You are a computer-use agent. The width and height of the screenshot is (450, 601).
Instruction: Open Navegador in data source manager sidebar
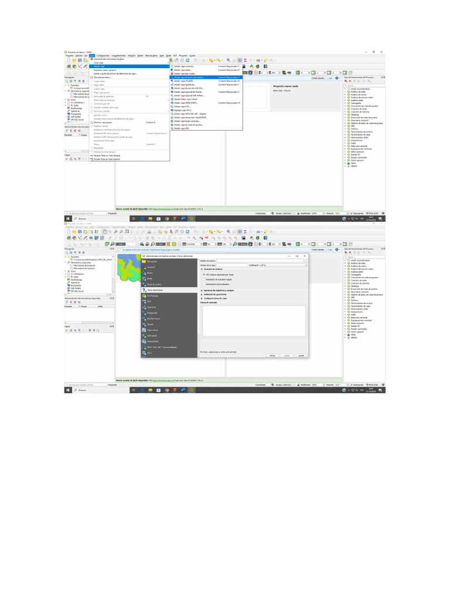click(x=169, y=261)
